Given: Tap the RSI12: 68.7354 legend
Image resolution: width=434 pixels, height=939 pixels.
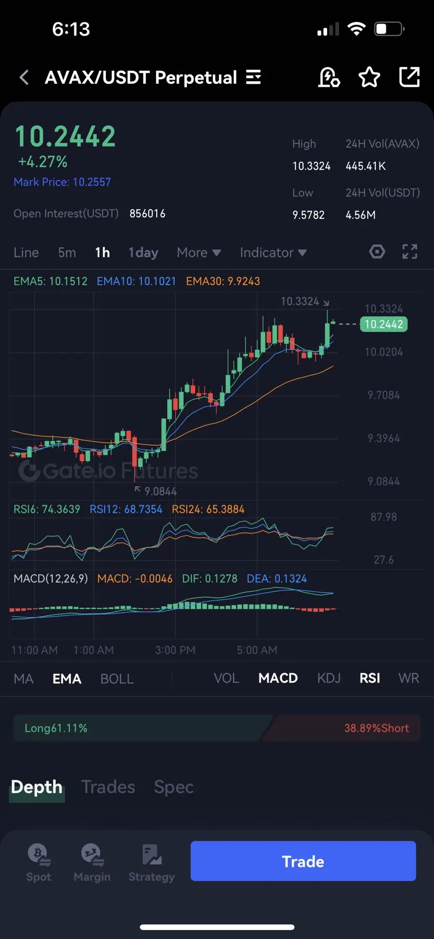Looking at the screenshot, I should (x=126, y=509).
